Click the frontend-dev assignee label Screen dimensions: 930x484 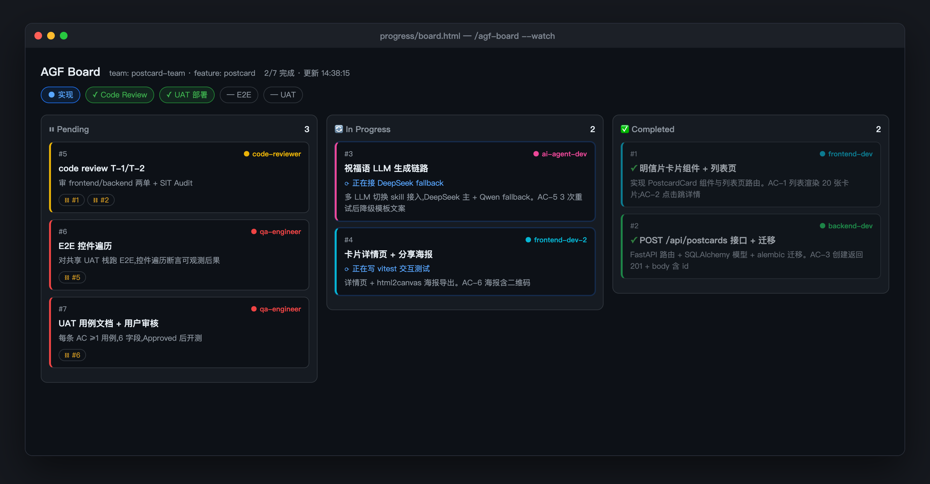point(850,154)
